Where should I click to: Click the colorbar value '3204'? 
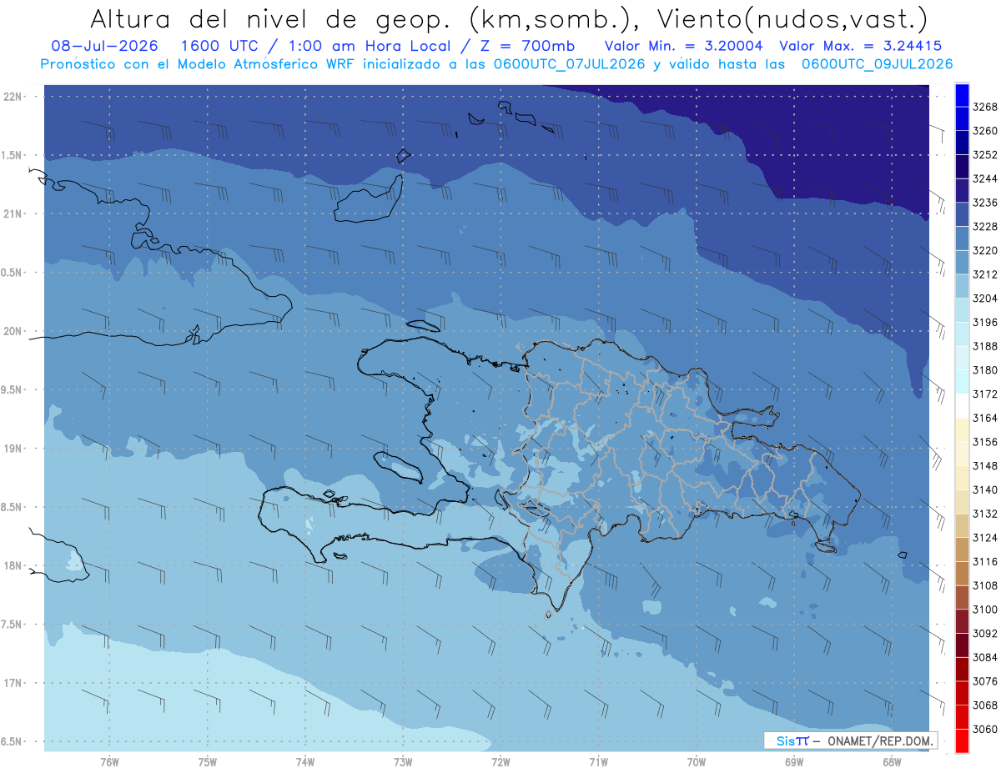[x=985, y=299]
